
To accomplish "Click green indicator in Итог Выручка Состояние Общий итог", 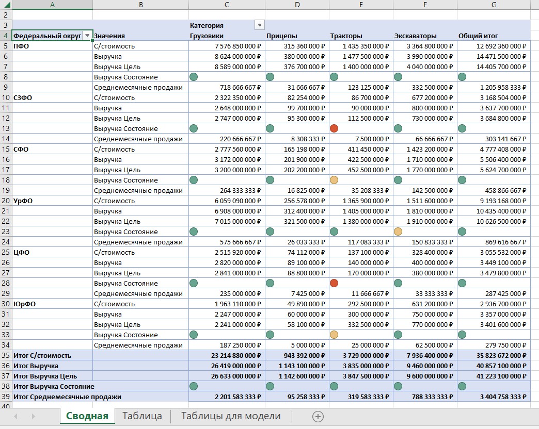I will [x=462, y=386].
